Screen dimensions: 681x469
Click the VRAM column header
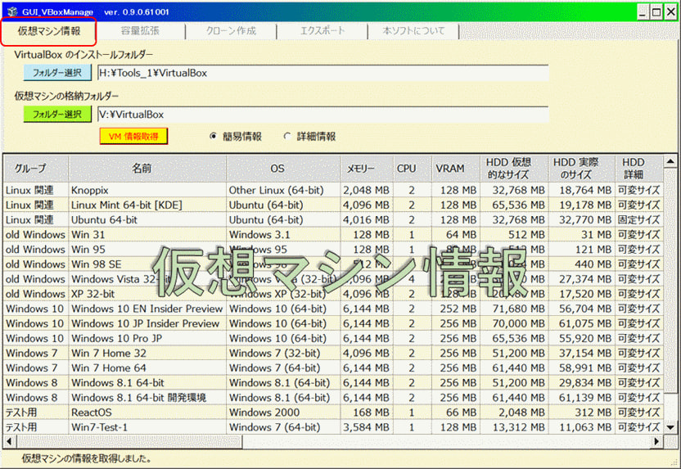(x=456, y=169)
